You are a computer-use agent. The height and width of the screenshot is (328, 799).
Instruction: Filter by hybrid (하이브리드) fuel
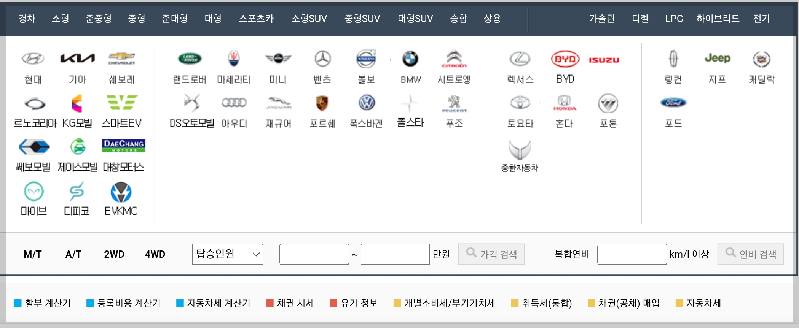[718, 18]
